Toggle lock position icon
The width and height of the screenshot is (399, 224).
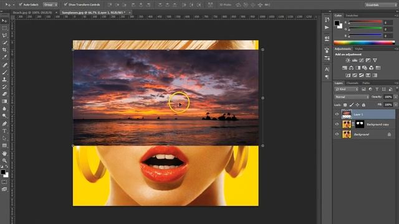point(357,105)
